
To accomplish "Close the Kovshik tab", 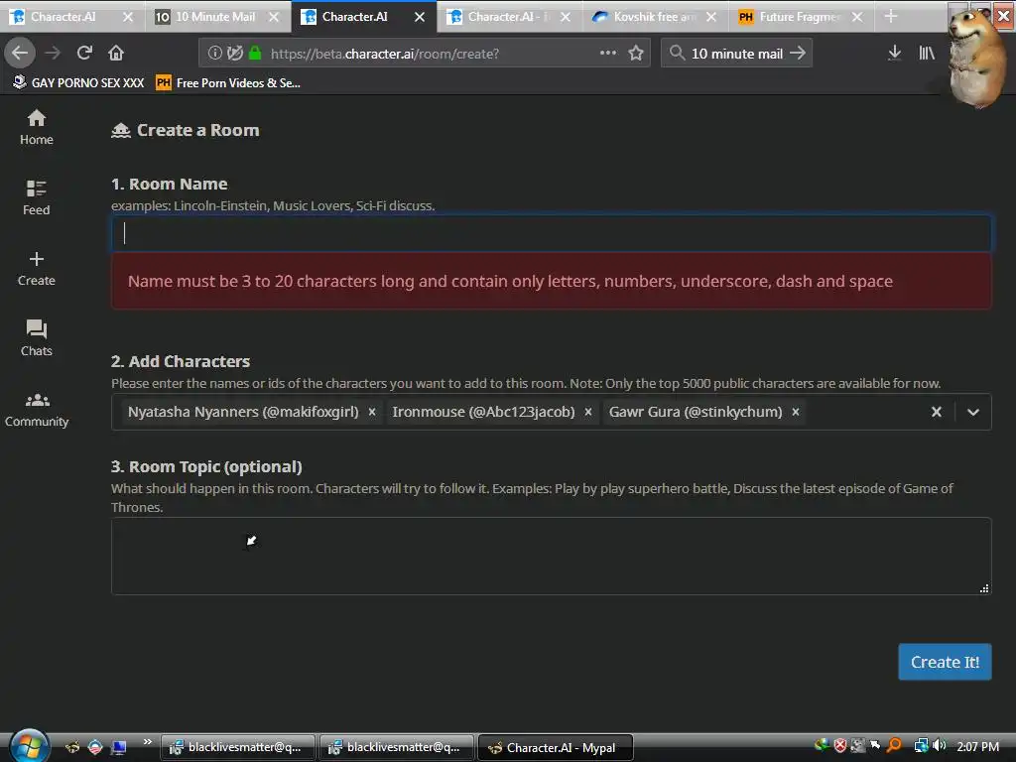I will (711, 17).
